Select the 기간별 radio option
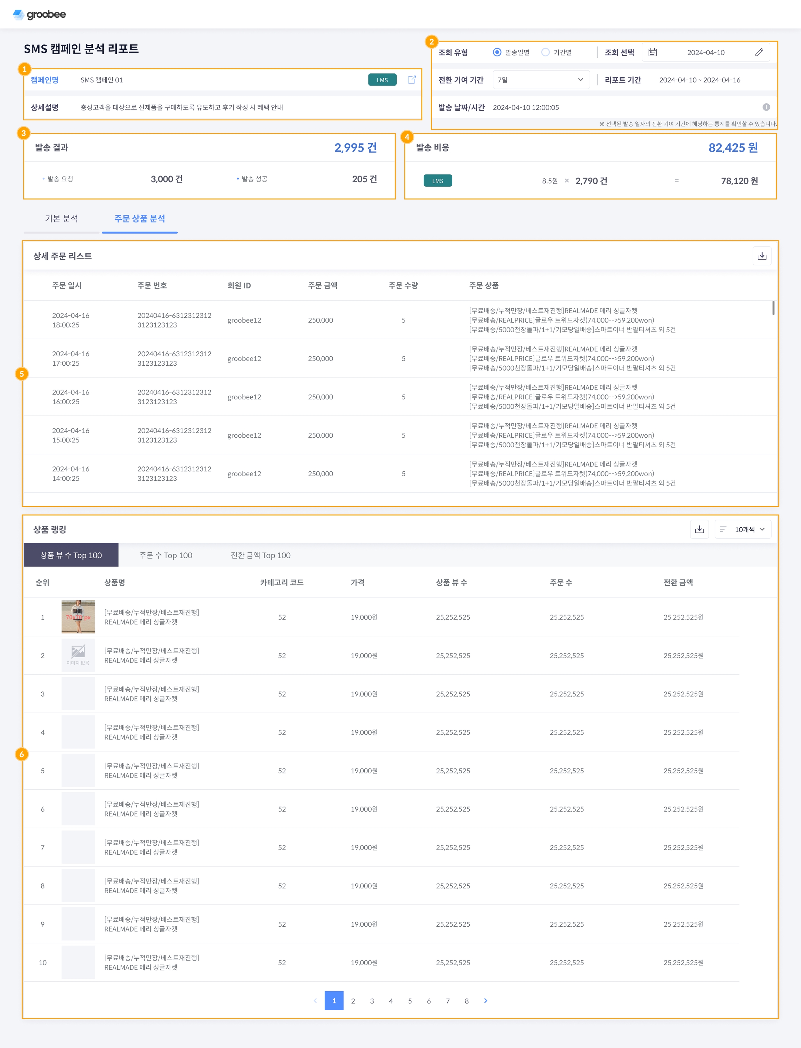The height and width of the screenshot is (1048, 801). click(545, 52)
